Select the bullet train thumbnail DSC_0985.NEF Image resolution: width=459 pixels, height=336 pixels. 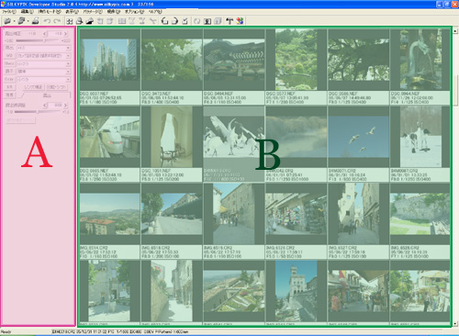coord(110,144)
